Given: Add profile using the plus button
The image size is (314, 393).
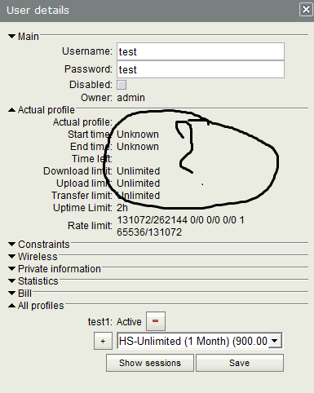Looking at the screenshot, I should coord(103,341).
